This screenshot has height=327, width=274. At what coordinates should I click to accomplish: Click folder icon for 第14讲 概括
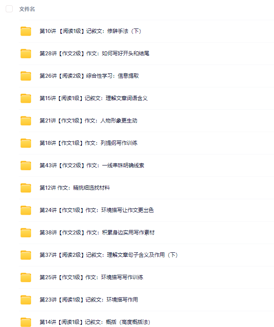[26, 322]
